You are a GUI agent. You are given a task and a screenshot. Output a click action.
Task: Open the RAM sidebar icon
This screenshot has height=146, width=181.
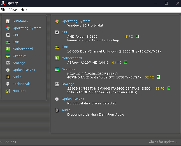point(8,42)
